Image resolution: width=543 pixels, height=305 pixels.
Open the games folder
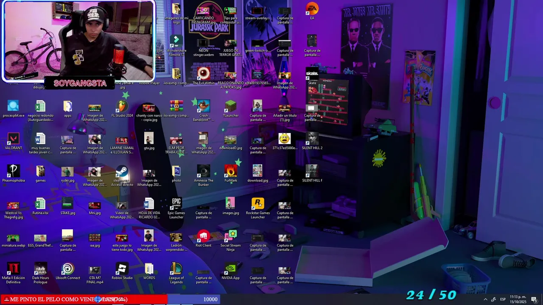pos(40,174)
